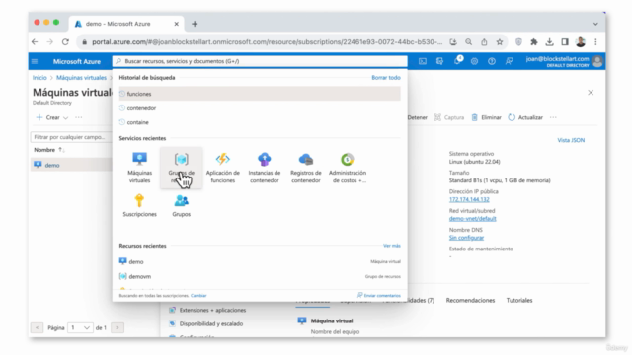Screen dimensions: 632x355
Task: Open Chrome downloads icon
Action: pyautogui.click(x=549, y=41)
